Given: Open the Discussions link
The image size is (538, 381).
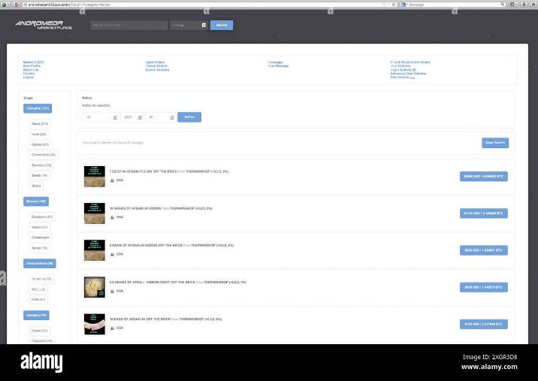Looking at the screenshot, I should pos(400,77).
